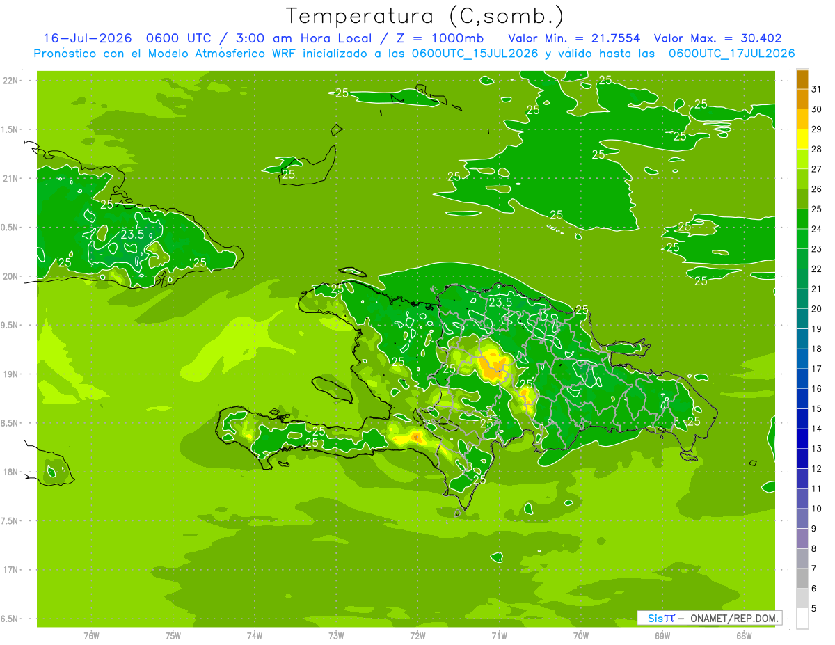
Task: Pick the blue swatch between 16 and 17
Action: pyautogui.click(x=802, y=379)
